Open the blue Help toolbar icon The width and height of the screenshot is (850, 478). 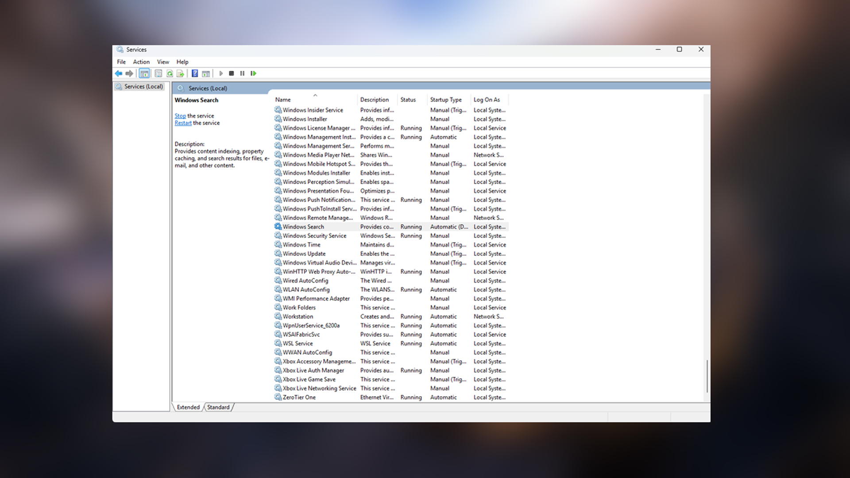click(x=195, y=73)
